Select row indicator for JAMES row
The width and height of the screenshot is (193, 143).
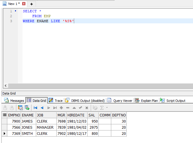[x=4, y=121]
